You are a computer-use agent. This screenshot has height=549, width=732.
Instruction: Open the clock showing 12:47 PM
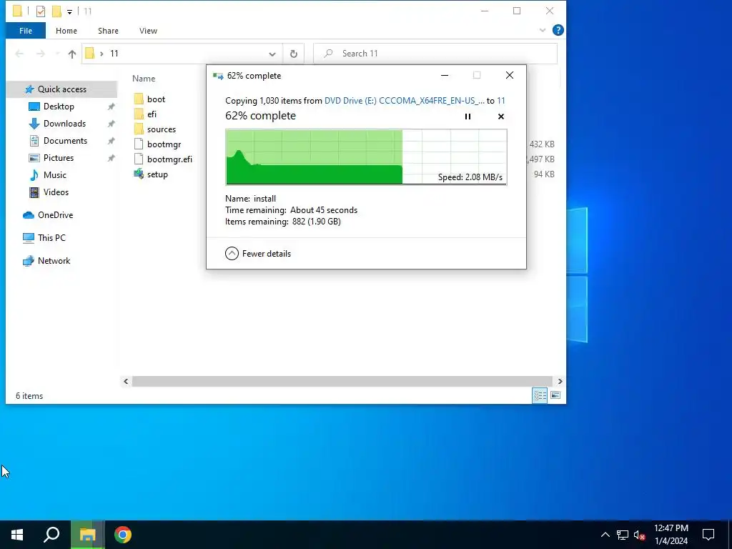coord(671,535)
